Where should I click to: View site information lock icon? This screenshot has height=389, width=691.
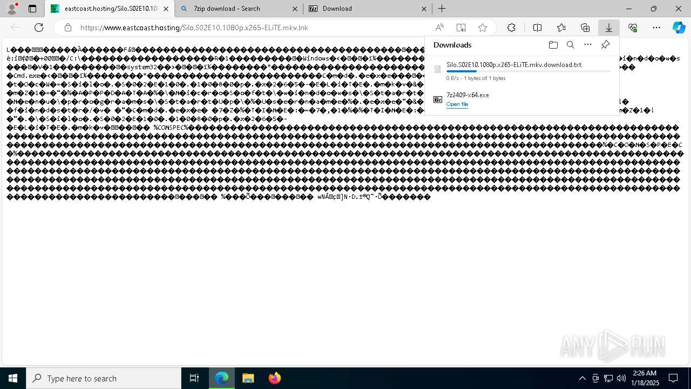pos(67,28)
